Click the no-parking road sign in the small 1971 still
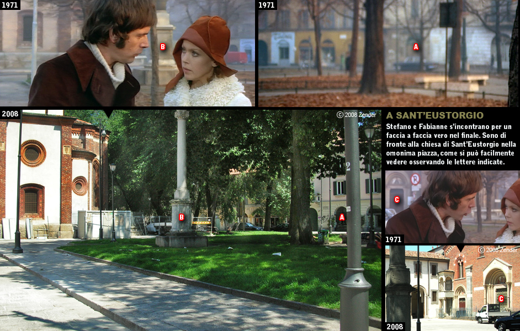 point(415,179)
